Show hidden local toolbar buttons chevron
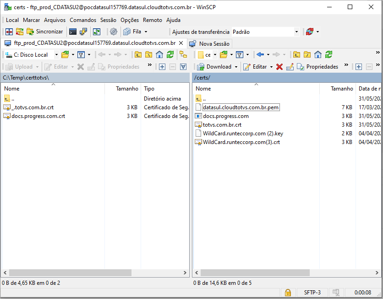This screenshot has height=299, width=383. pyautogui.click(x=150, y=65)
